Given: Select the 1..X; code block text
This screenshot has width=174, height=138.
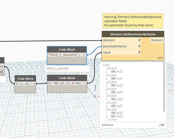Looking at the screenshot, I should tap(25, 84).
